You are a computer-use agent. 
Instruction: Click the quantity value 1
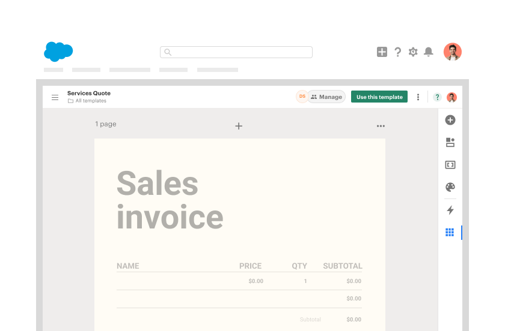coord(305,281)
